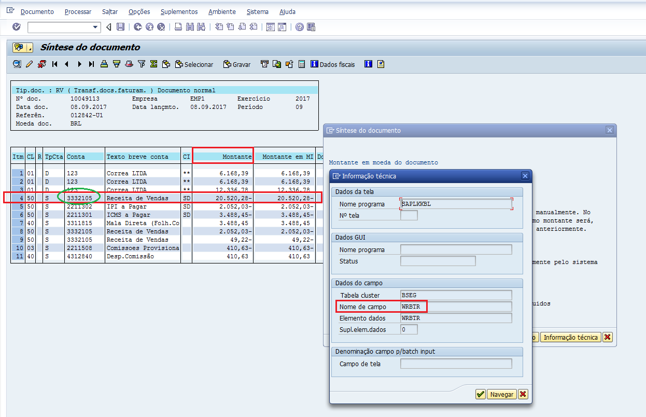The image size is (646, 417).
Task: Click the Informação técnica button
Action: (x=570, y=338)
